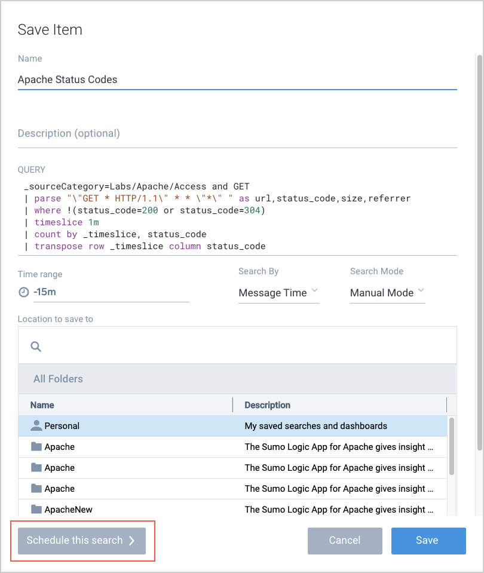The image size is (484, 573).
Task: Click the Name field with Apache Status Codes
Action: click(237, 79)
